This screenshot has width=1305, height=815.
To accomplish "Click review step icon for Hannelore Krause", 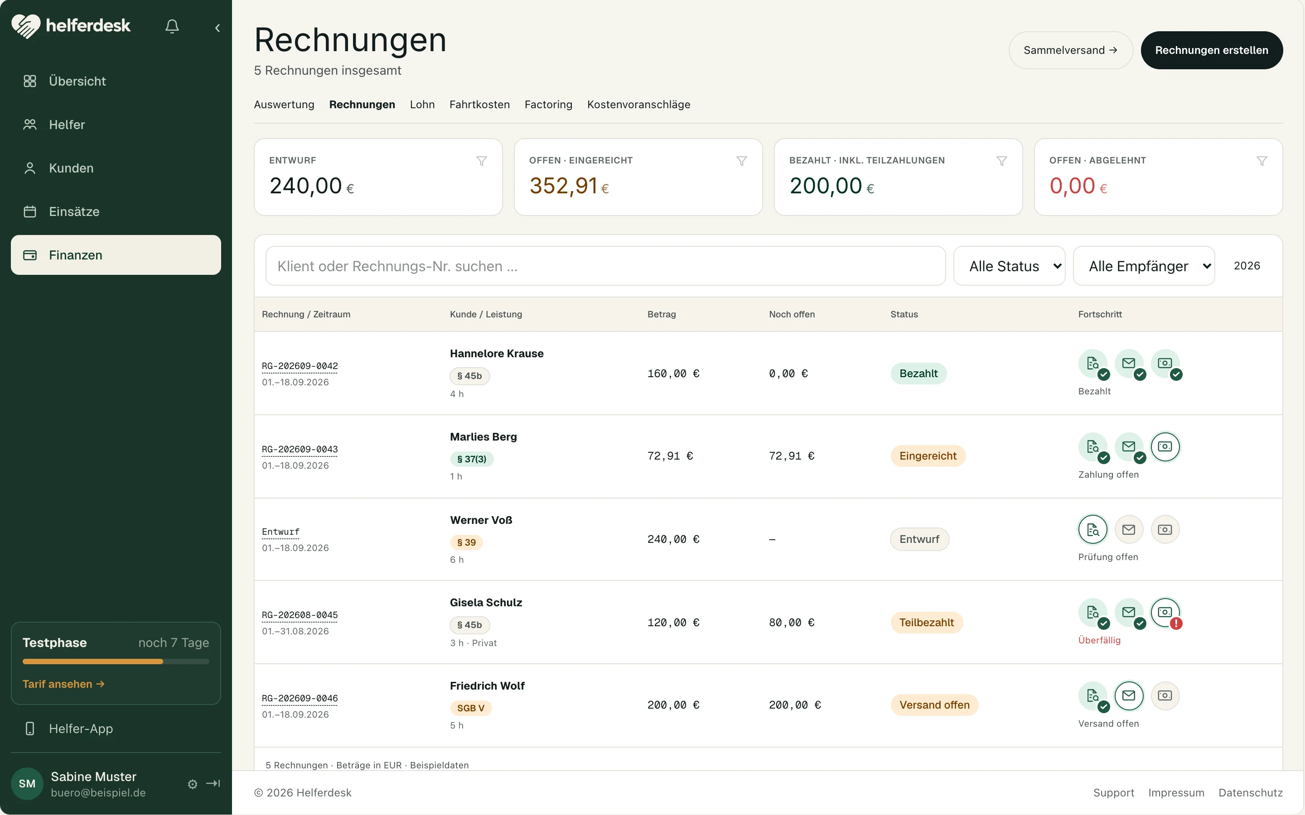I will pos(1092,363).
